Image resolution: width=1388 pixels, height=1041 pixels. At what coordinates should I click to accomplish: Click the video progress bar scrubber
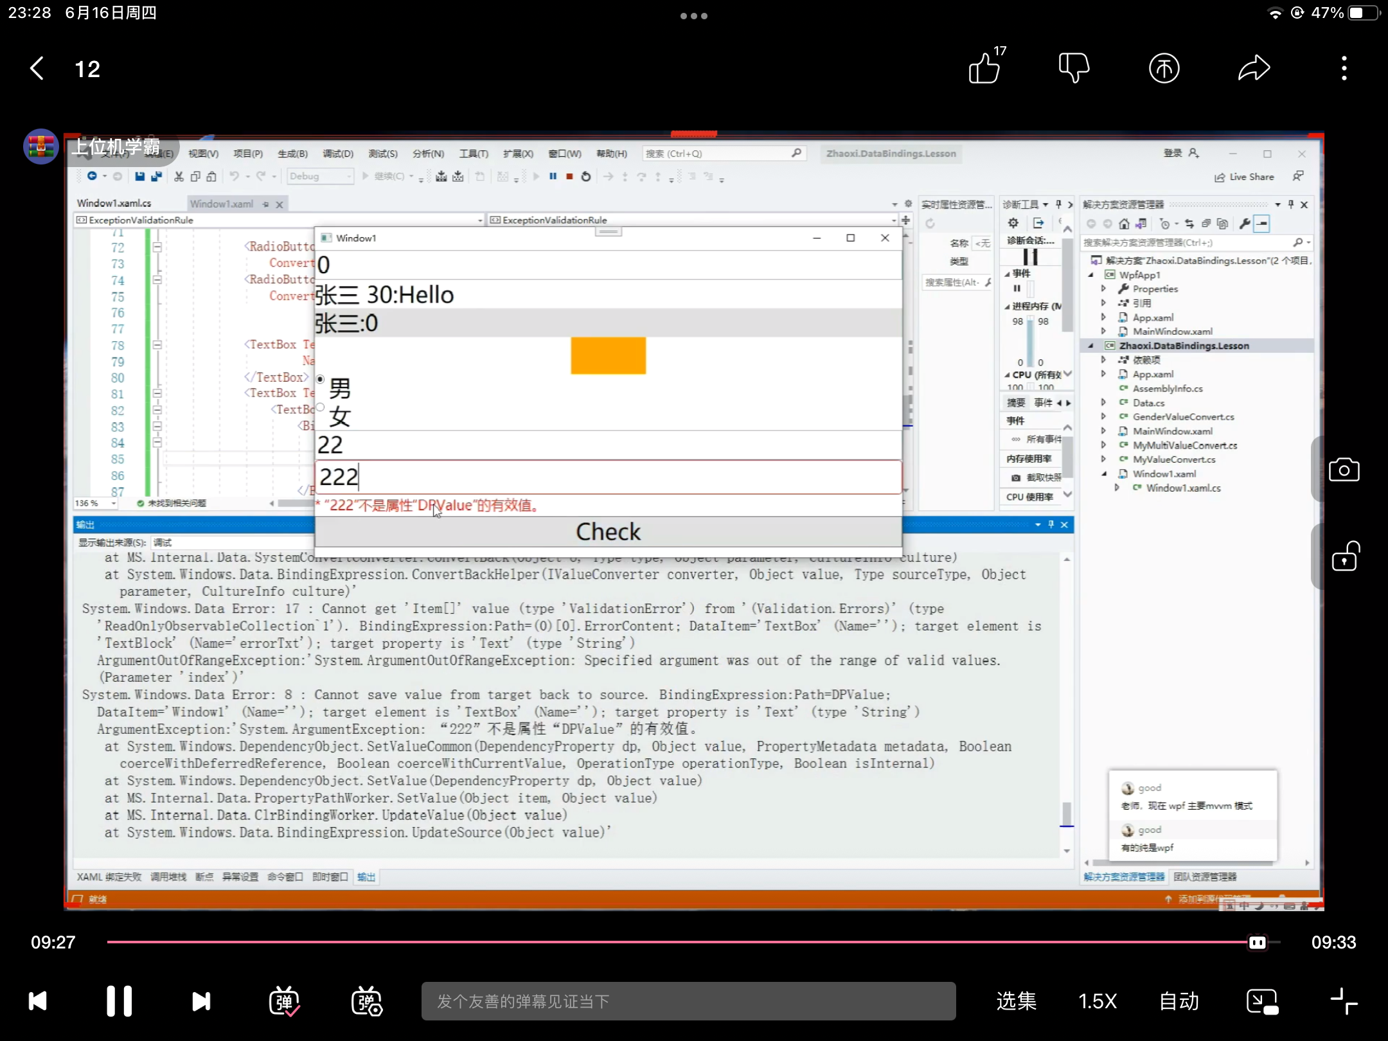tap(1257, 943)
